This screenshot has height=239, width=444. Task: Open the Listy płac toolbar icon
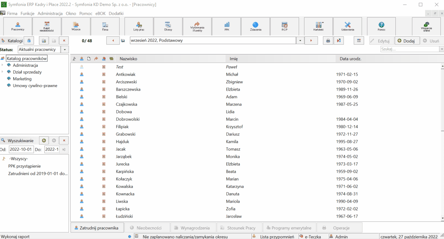coord(139,26)
